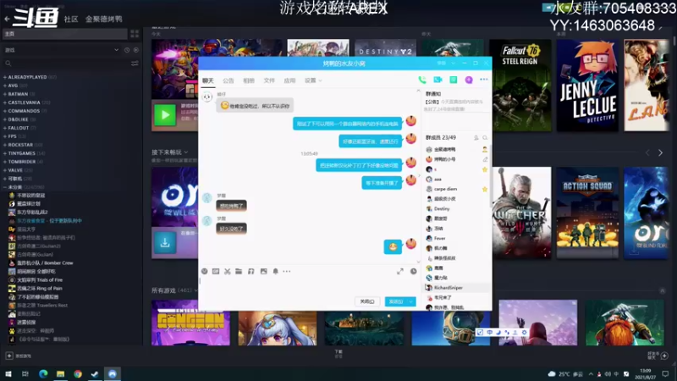Switch to 文件 tab in QQ group
The image size is (677, 381).
coord(269,80)
